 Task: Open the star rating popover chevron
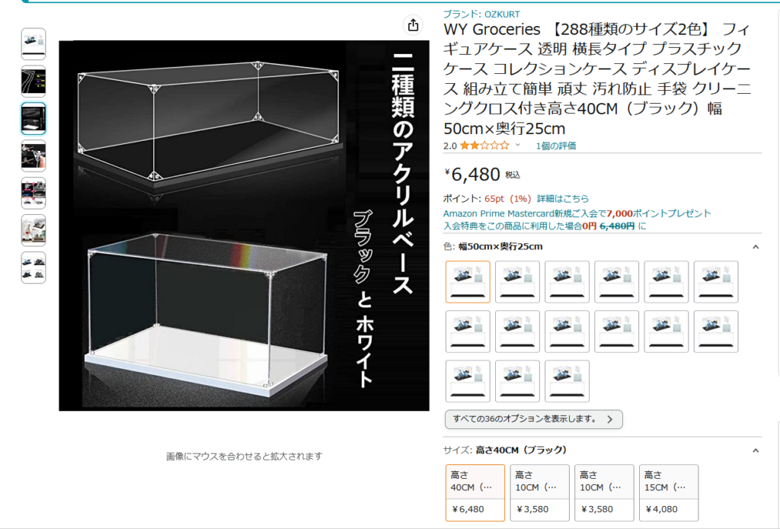click(x=518, y=146)
